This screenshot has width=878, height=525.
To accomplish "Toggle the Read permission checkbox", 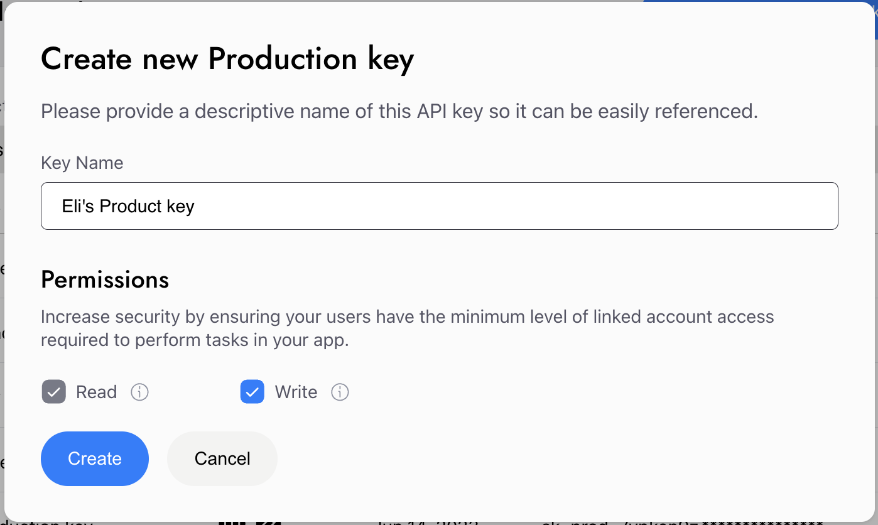I will [x=54, y=392].
